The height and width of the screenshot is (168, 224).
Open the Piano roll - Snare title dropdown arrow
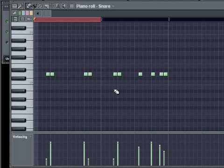point(113,6)
